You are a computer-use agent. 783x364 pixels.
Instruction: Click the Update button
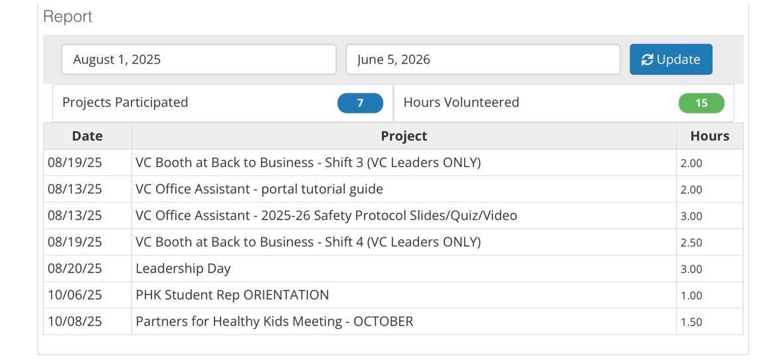click(x=671, y=60)
